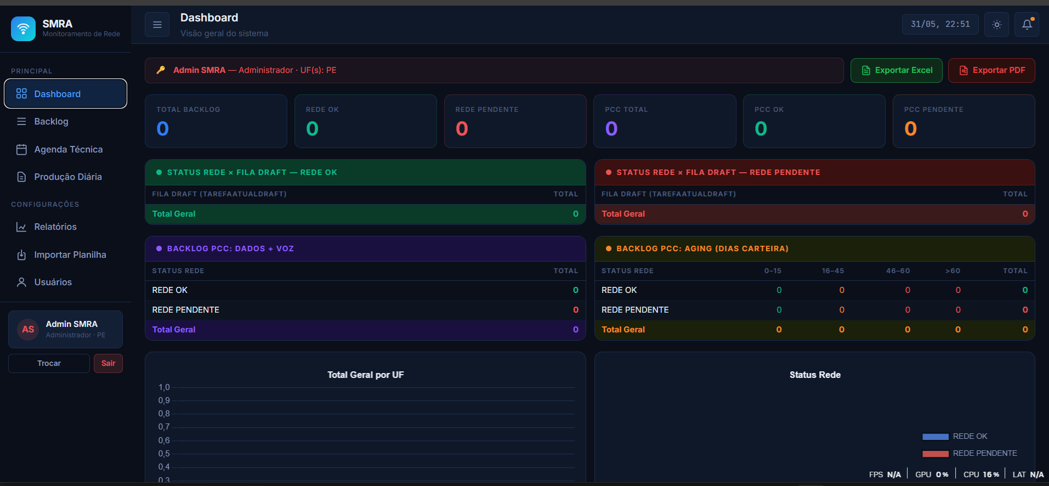Click 'FILA DRAFT (TAREFAATUALDRAFT)' header in Rede OK table
Screen dimensions: 1049x486
tap(219, 194)
